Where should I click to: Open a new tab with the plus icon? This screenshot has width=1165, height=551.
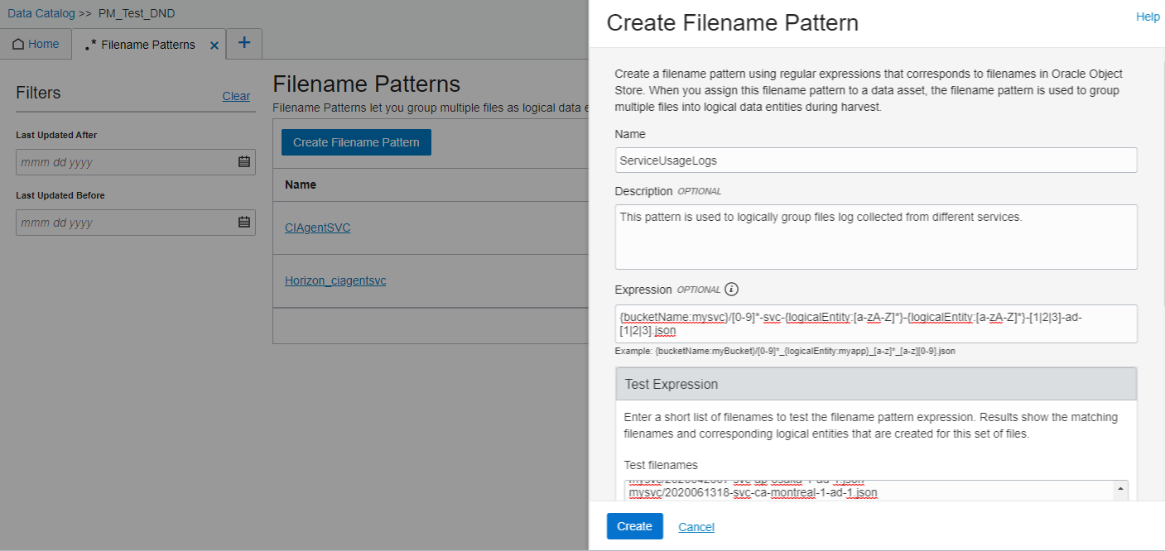pyautogui.click(x=244, y=43)
